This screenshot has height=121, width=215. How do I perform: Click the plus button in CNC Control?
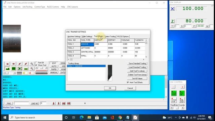182,87
